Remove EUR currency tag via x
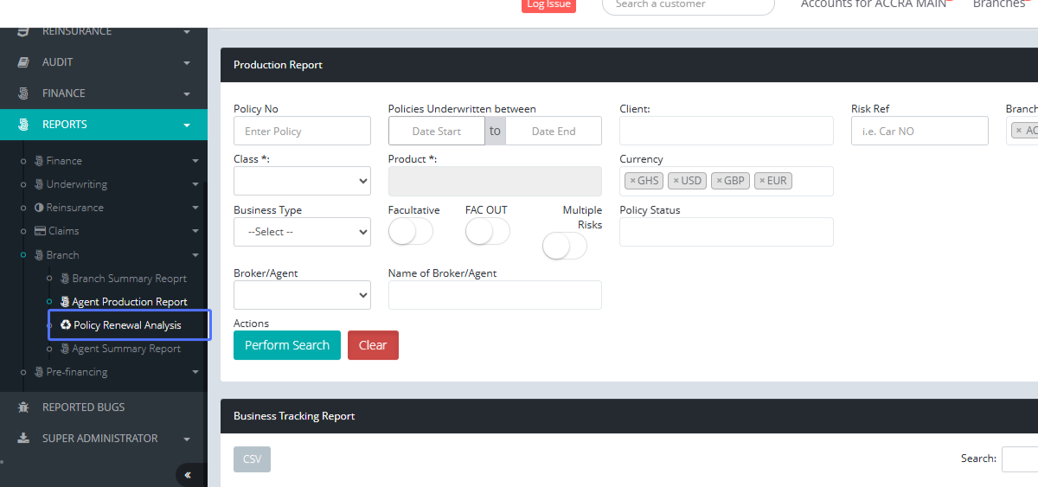1038x487 pixels. tap(762, 181)
